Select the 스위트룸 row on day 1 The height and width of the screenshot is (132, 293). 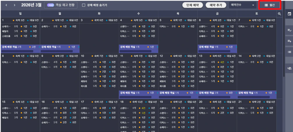20,36
